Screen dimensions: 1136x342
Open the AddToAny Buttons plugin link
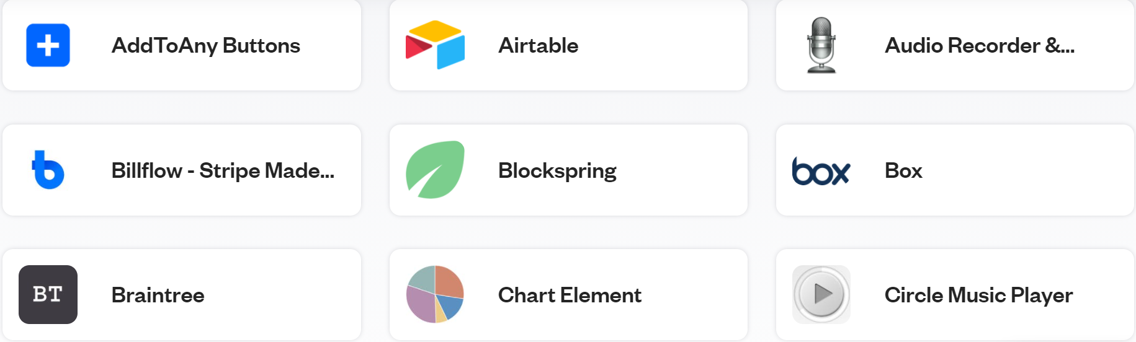pos(205,45)
